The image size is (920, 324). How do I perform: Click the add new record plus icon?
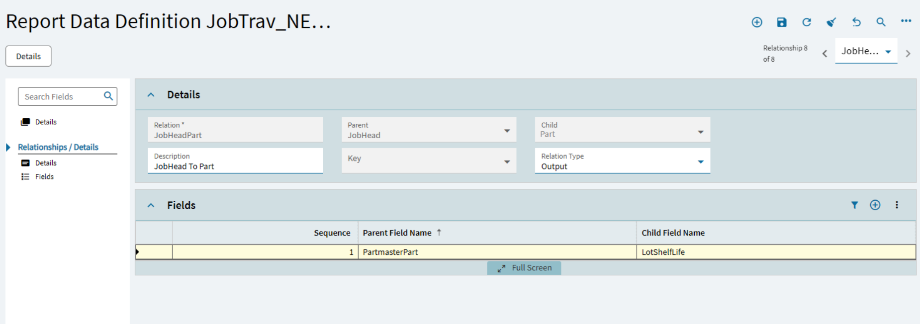(756, 22)
